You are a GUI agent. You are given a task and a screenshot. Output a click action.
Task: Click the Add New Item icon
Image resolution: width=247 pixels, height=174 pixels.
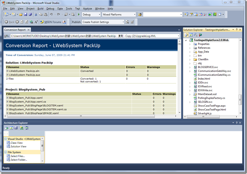coord(14,14)
